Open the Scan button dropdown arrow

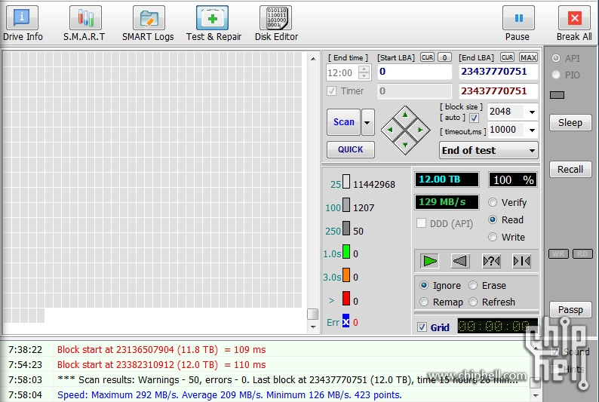[x=367, y=121]
